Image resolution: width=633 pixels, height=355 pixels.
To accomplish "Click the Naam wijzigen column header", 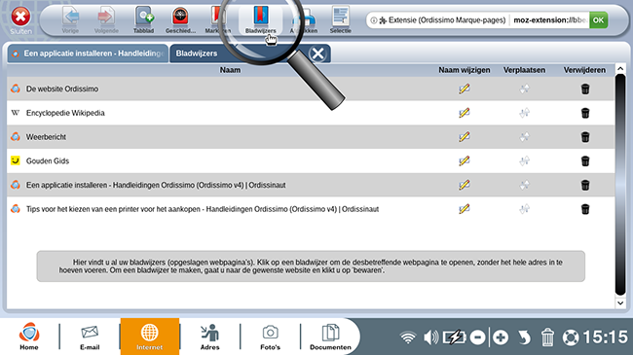I will click(x=465, y=70).
